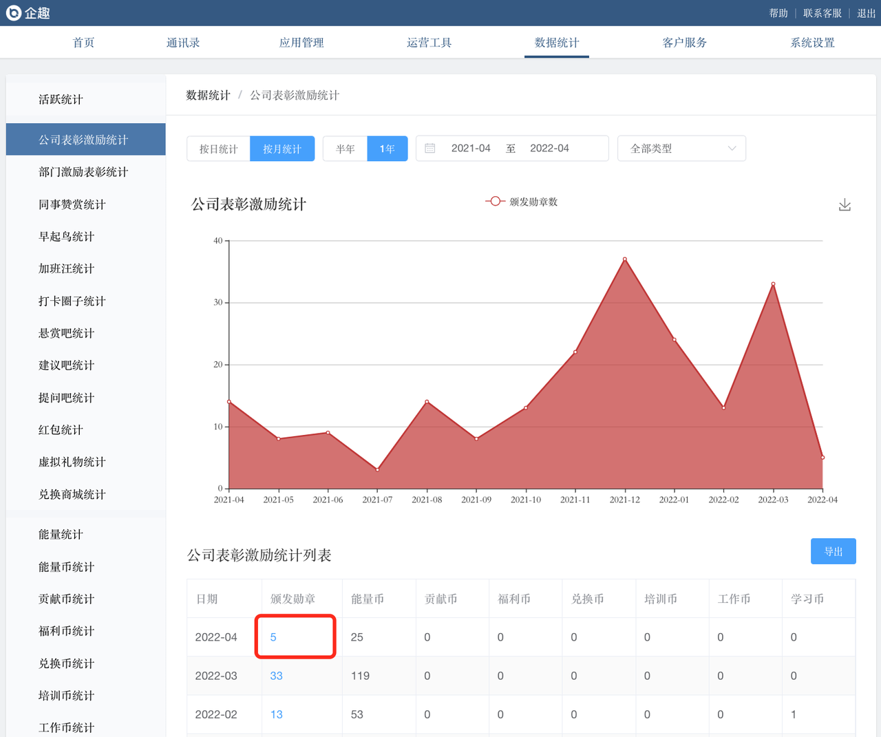Go to 应用管理 in the top navigation
The width and height of the screenshot is (881, 737).
(x=301, y=43)
